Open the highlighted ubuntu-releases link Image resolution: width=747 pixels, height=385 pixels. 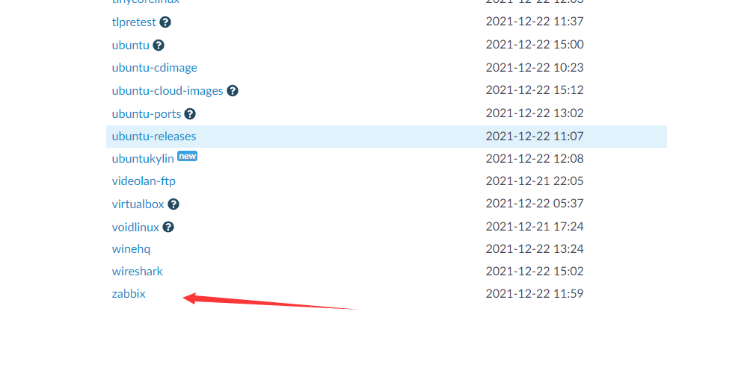coord(154,137)
